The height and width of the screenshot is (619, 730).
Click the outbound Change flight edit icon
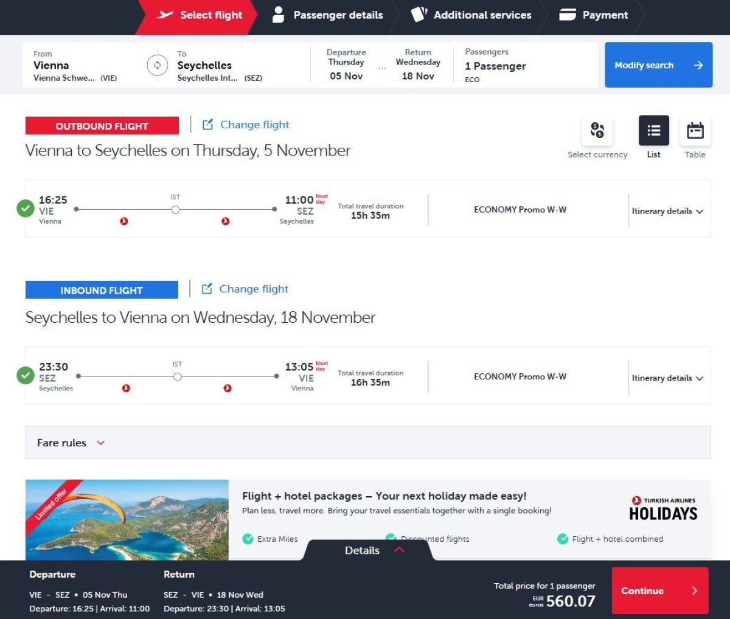[208, 125]
